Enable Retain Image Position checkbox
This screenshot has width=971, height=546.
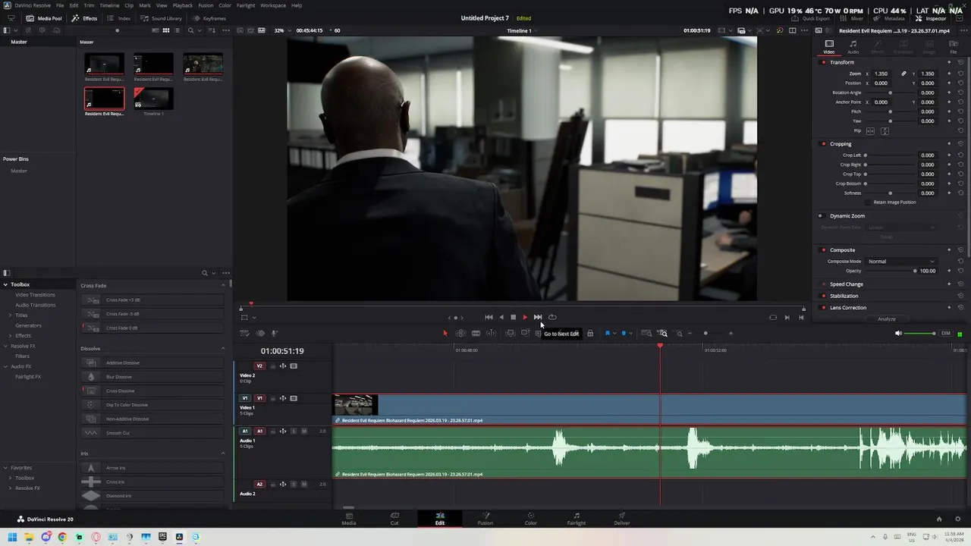(869, 202)
